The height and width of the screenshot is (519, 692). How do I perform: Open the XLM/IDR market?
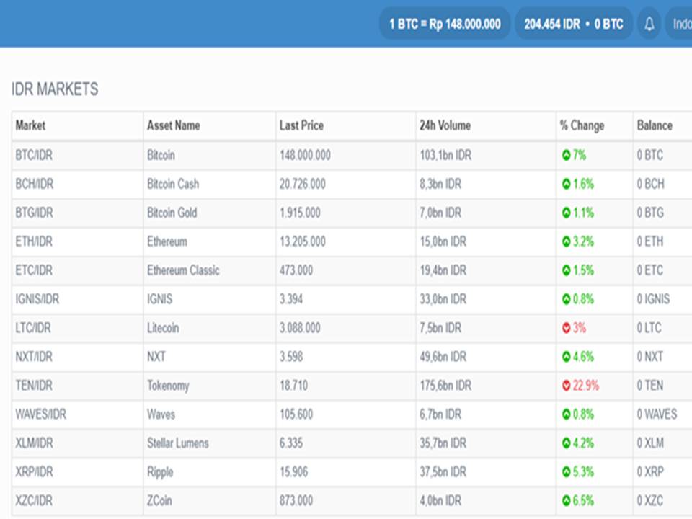(x=34, y=443)
